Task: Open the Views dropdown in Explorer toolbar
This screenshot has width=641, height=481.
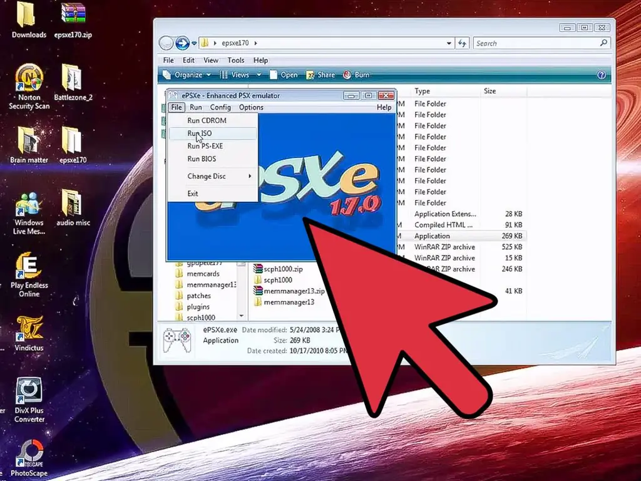Action: tap(240, 75)
